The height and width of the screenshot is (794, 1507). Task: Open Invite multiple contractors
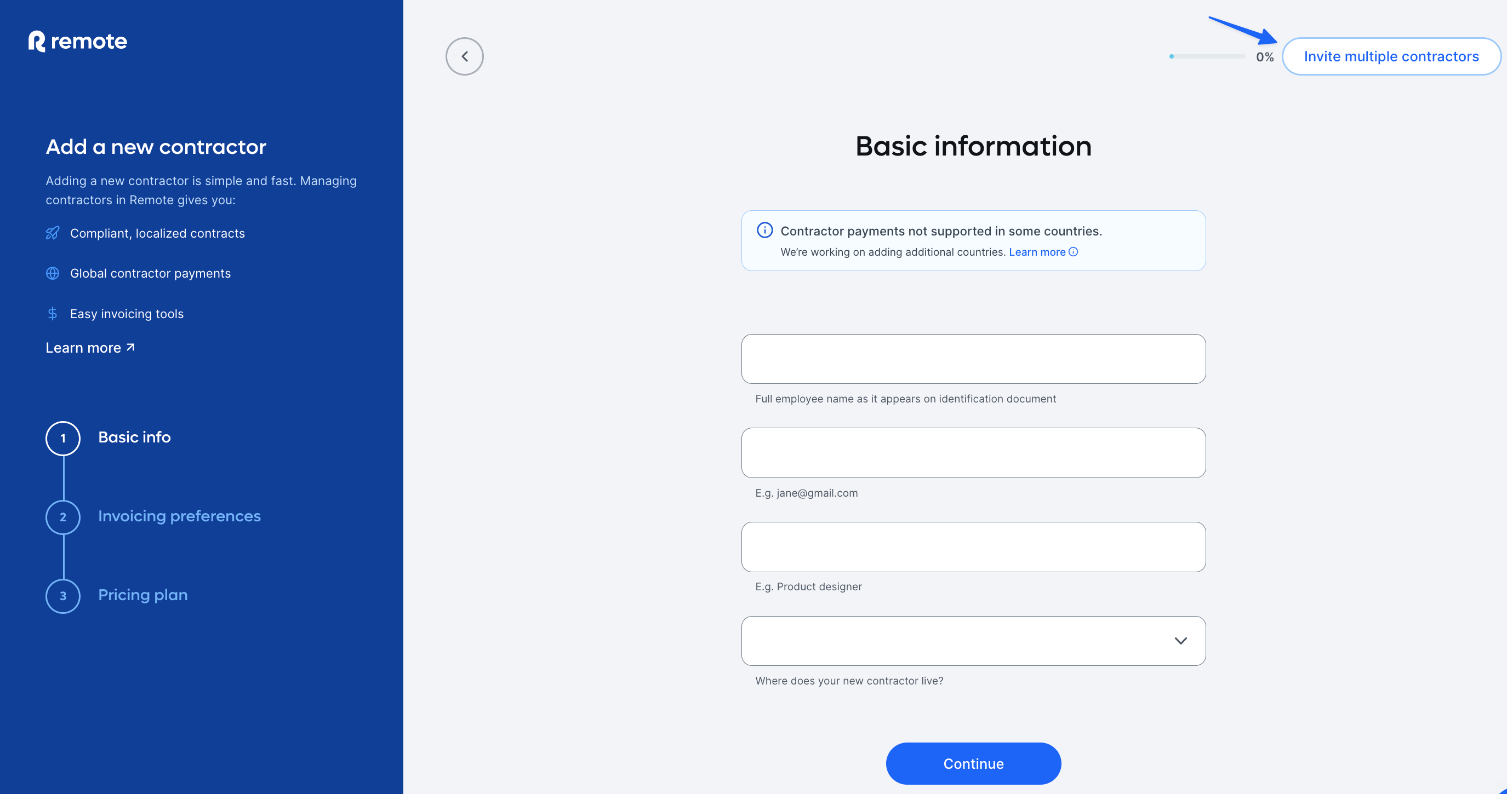(1391, 56)
